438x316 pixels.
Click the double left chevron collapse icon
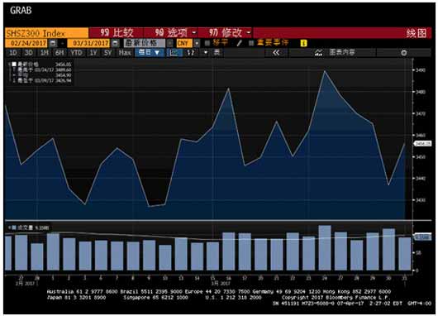coord(276,53)
